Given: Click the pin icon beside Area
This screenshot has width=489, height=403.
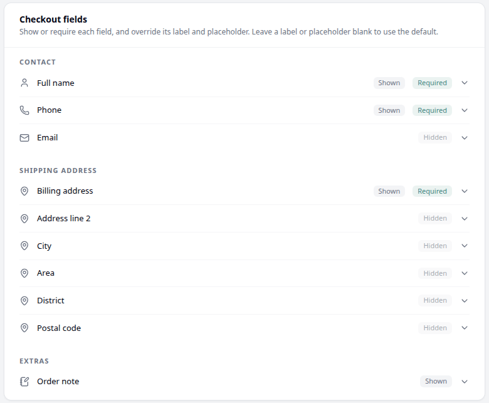Looking at the screenshot, I should (x=24, y=273).
